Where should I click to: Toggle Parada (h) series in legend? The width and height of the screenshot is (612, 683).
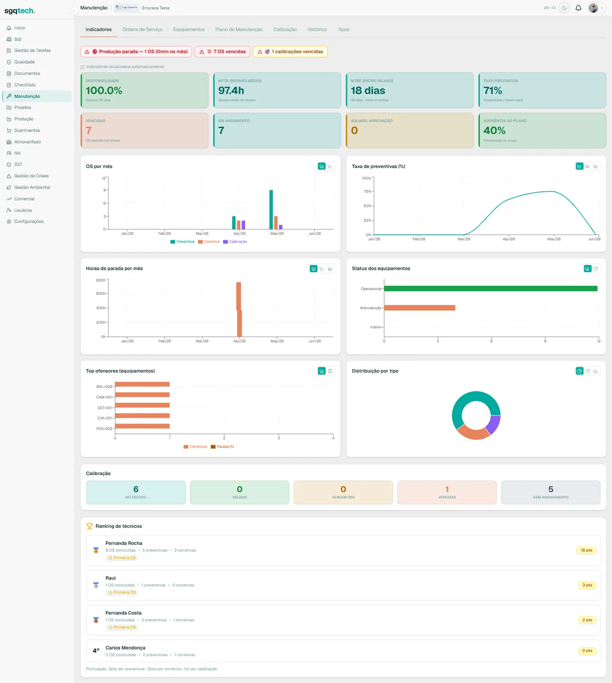coord(222,447)
